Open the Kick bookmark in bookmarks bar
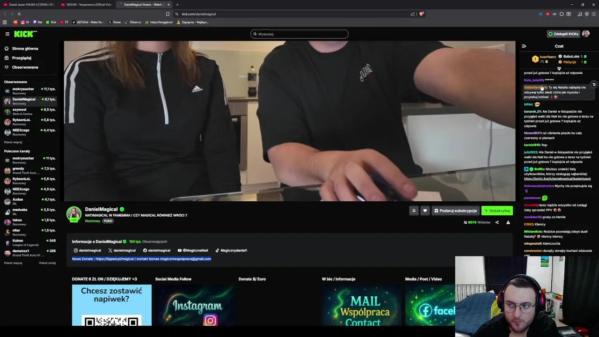599x337 pixels. [x=51, y=22]
